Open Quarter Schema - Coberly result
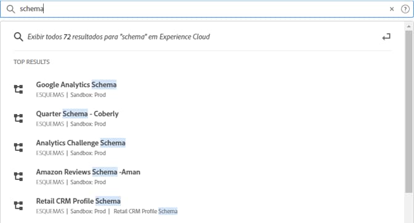The height and width of the screenshot is (223, 414). (x=78, y=114)
